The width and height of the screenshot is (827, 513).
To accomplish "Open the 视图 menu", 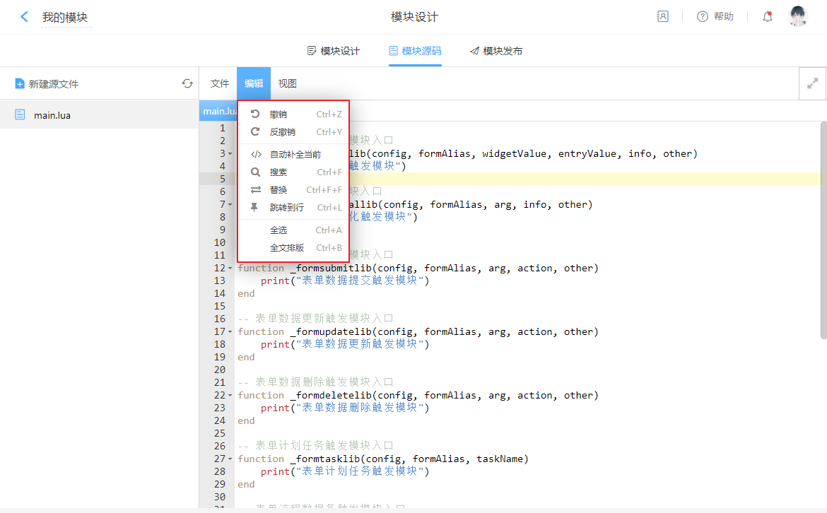I will (288, 83).
